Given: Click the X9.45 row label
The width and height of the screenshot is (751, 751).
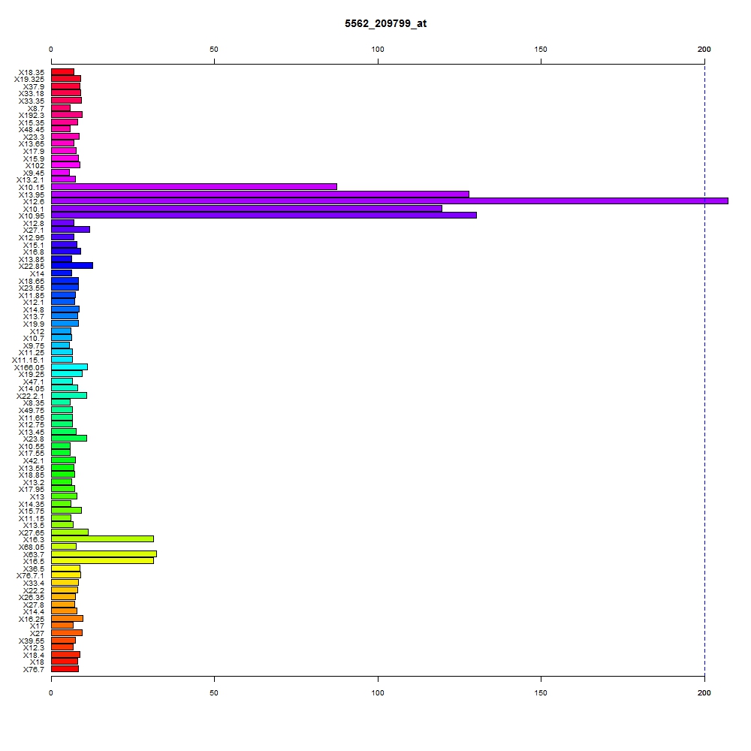Looking at the screenshot, I should [x=34, y=173].
